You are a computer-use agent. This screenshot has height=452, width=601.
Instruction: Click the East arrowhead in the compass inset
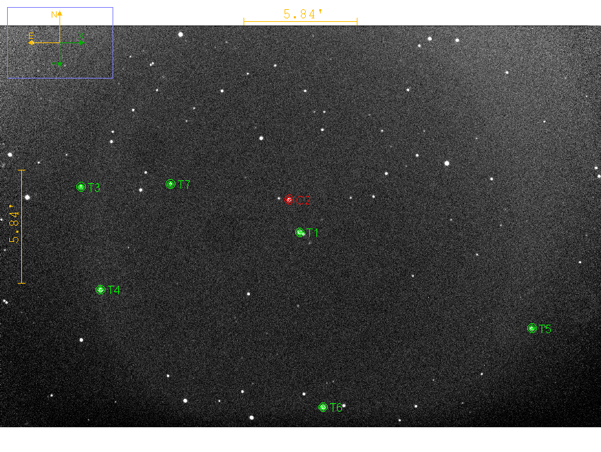[31, 42]
